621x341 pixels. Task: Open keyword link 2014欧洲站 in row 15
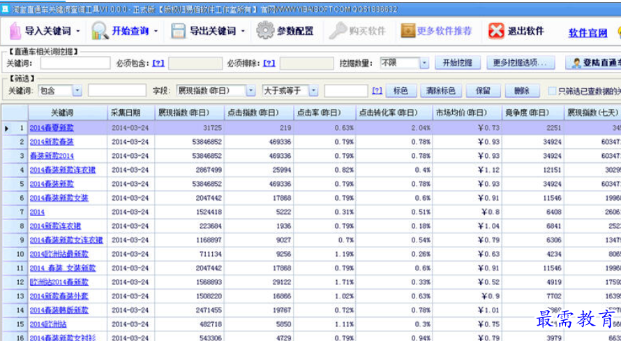tap(48, 324)
